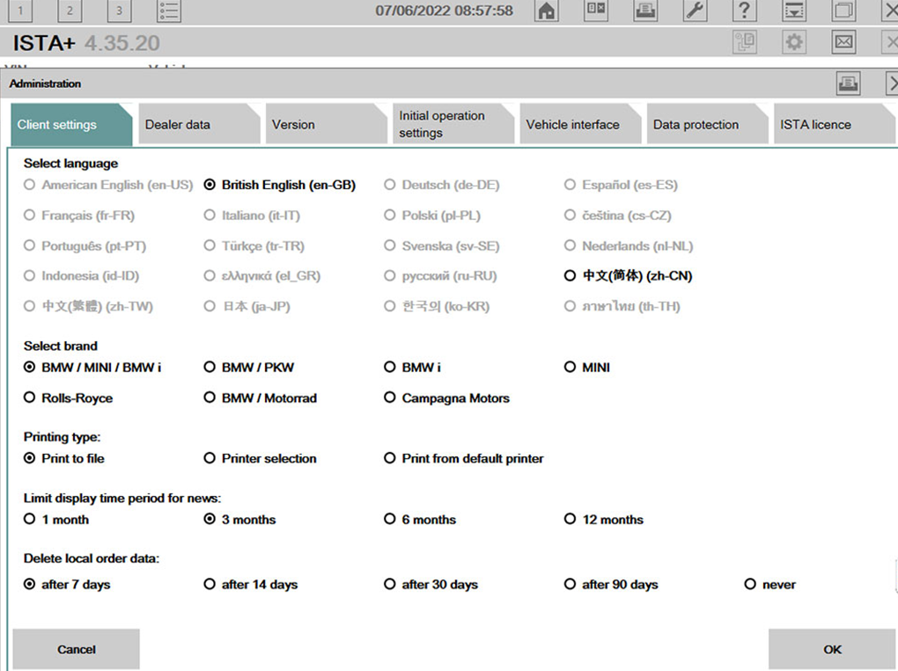
Task: Choose the BMW i brand option
Action: pos(412,368)
